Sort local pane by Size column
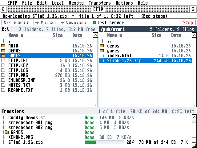 pos(58,35)
